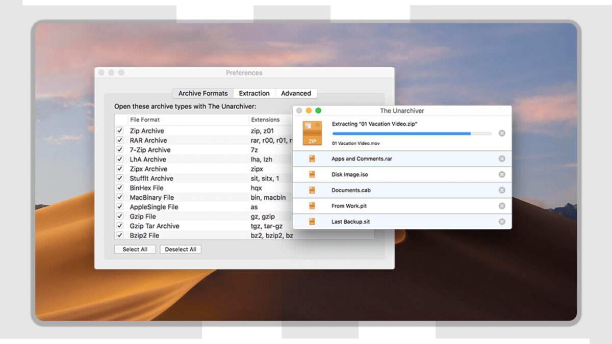Remove Apps and Comments.rar from queue

point(502,158)
